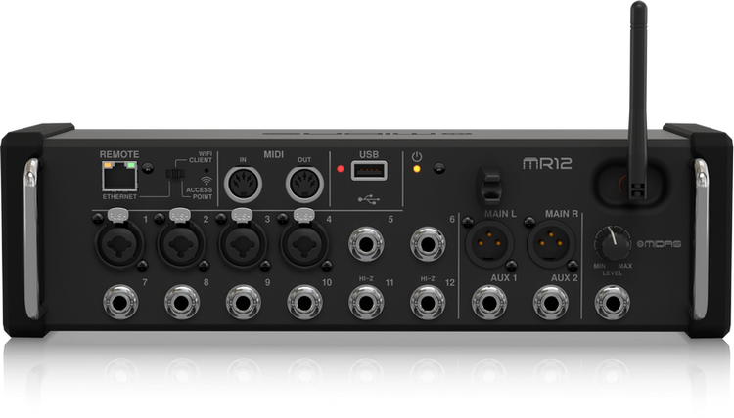Click the power symbol icon
The width and height of the screenshot is (734, 418).
point(417,157)
